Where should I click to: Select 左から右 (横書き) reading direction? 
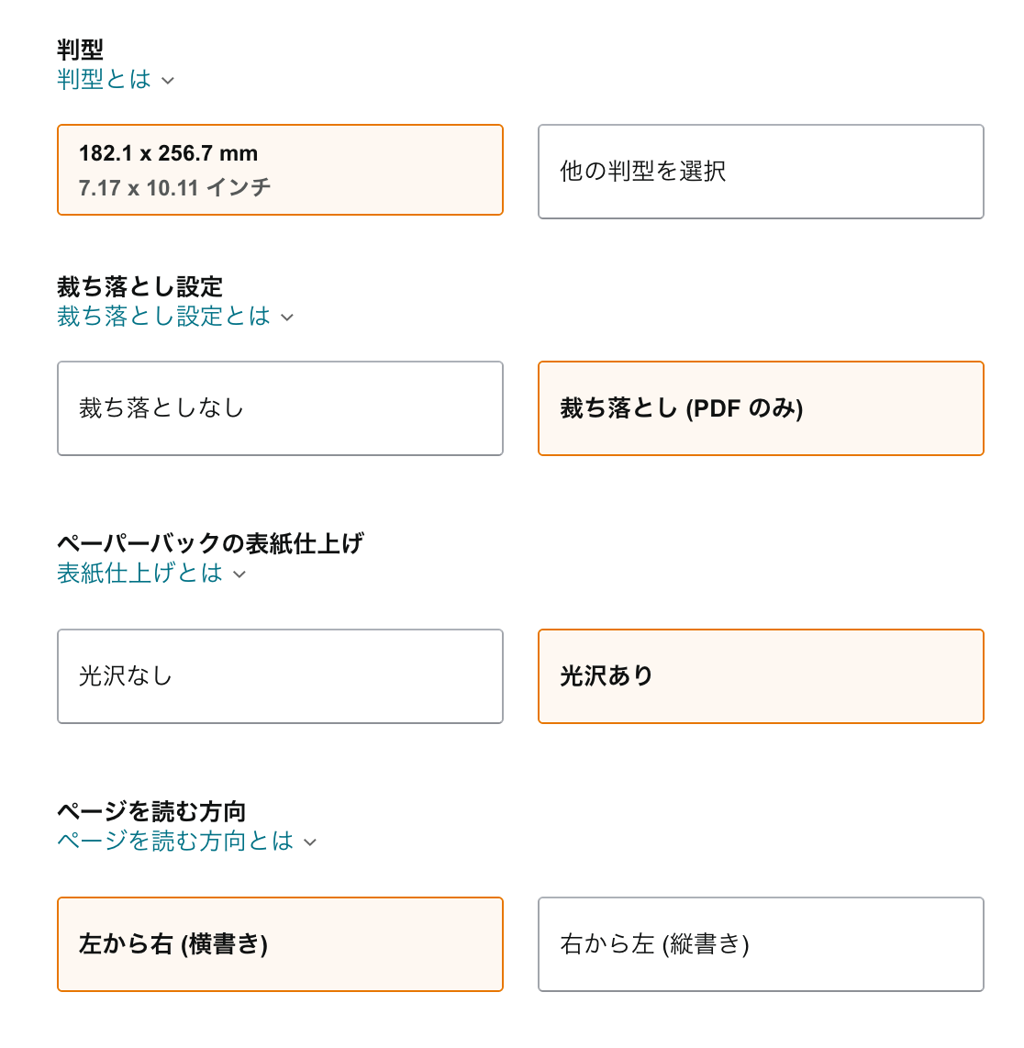coord(280,944)
